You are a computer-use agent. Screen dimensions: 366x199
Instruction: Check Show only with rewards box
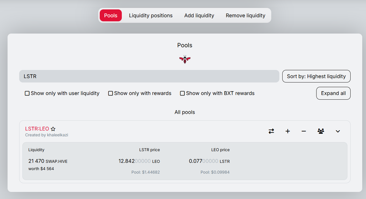[111, 94]
